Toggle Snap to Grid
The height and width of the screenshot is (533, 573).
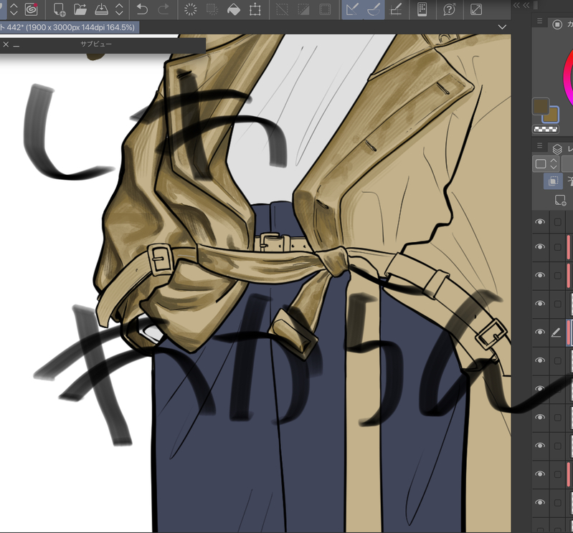(396, 9)
